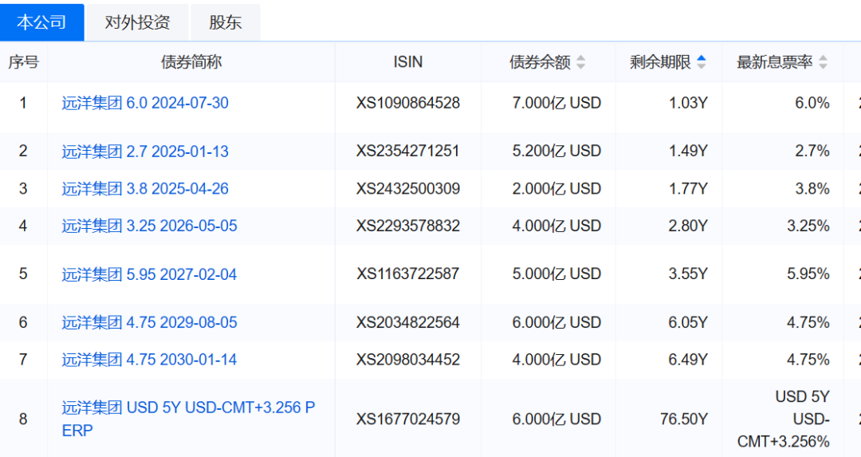Open the 对外投资 tab
The height and width of the screenshot is (457, 861).
137,22
